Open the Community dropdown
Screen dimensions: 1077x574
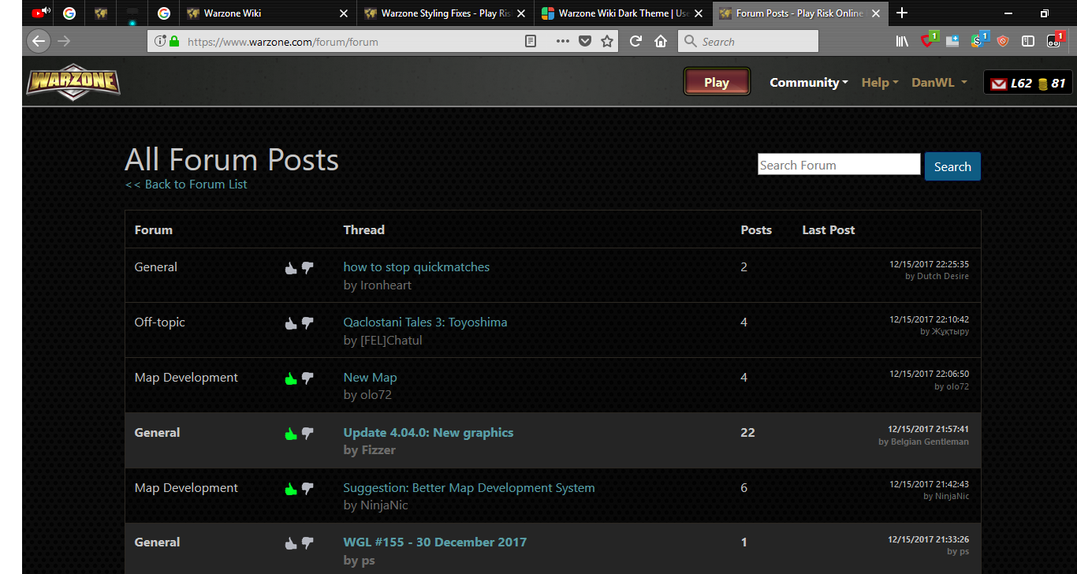tap(808, 82)
